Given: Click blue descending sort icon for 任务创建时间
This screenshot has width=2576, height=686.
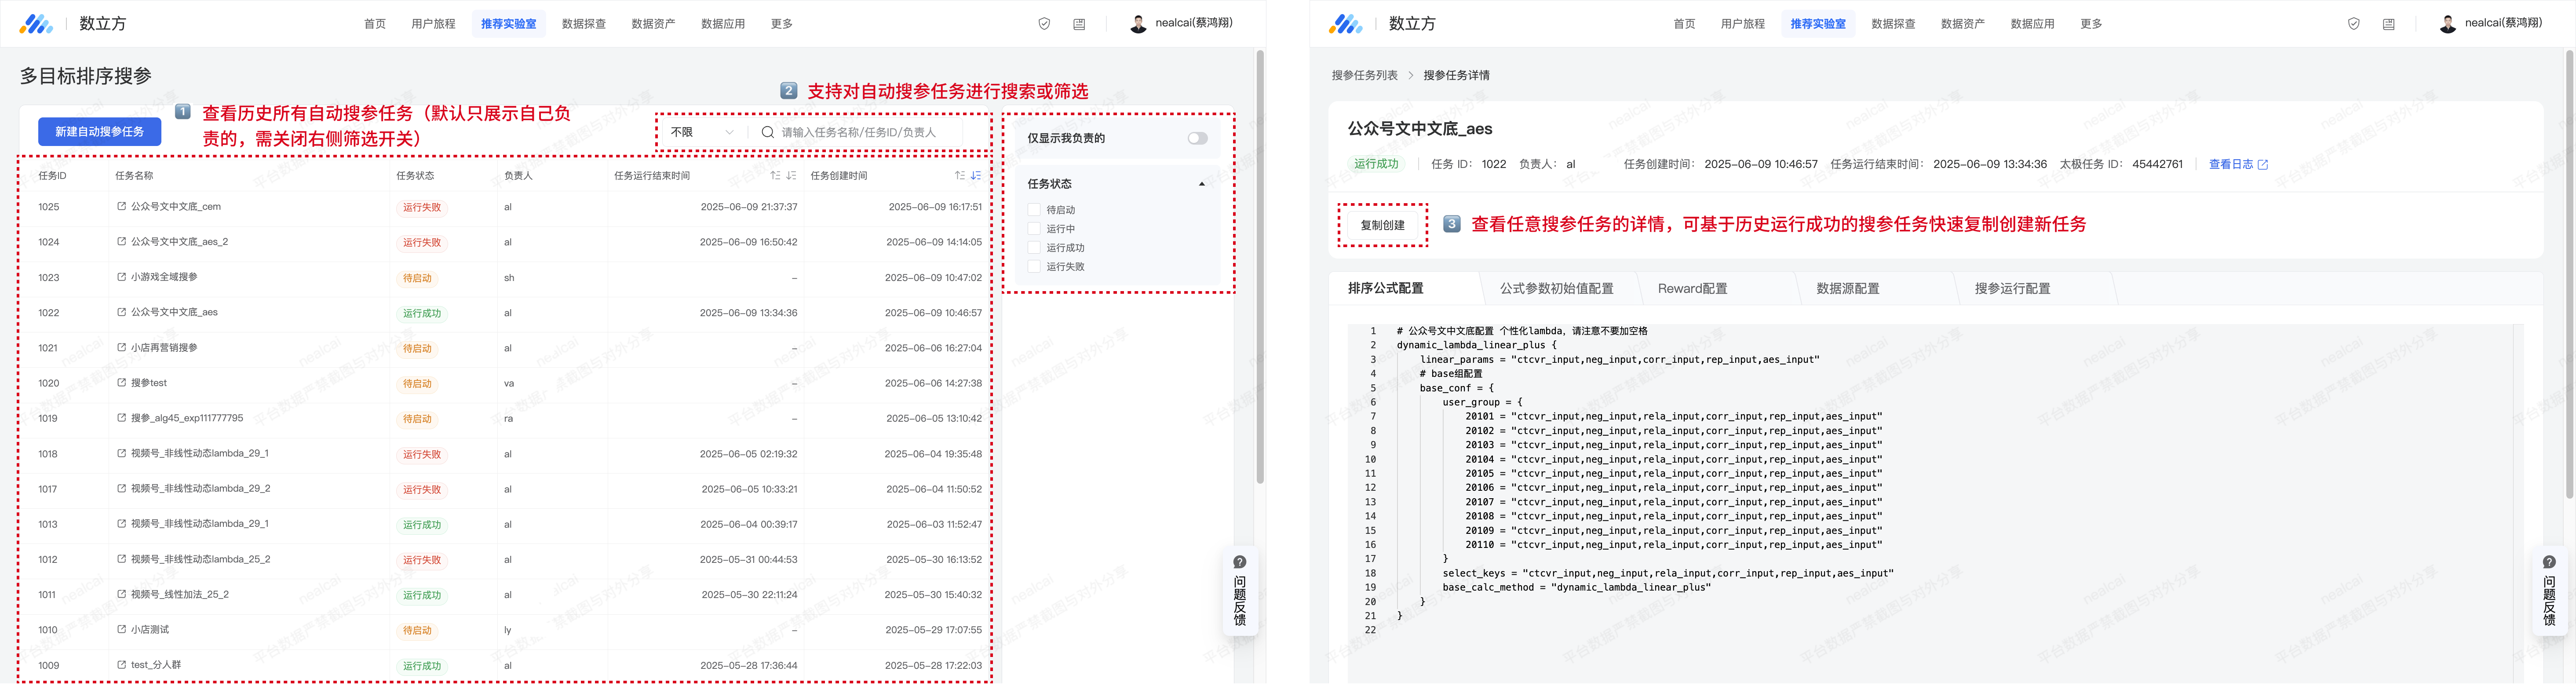Looking at the screenshot, I should coord(976,176).
